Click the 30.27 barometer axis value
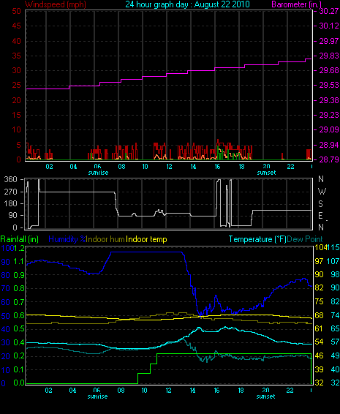This screenshot has width=340, height=414. click(x=329, y=11)
